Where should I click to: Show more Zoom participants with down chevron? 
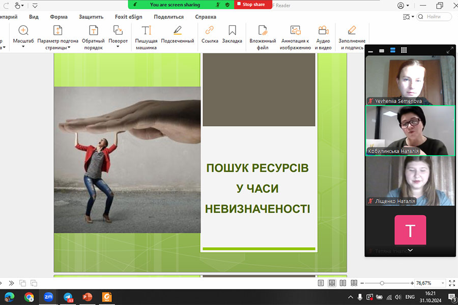pos(410,250)
